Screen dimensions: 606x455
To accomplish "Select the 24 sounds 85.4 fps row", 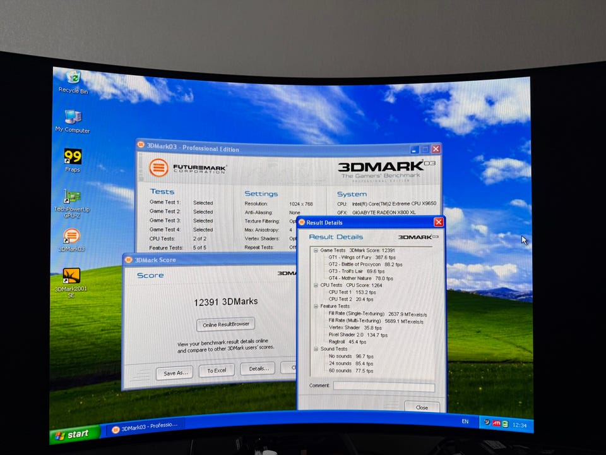I will pyautogui.click(x=351, y=364).
